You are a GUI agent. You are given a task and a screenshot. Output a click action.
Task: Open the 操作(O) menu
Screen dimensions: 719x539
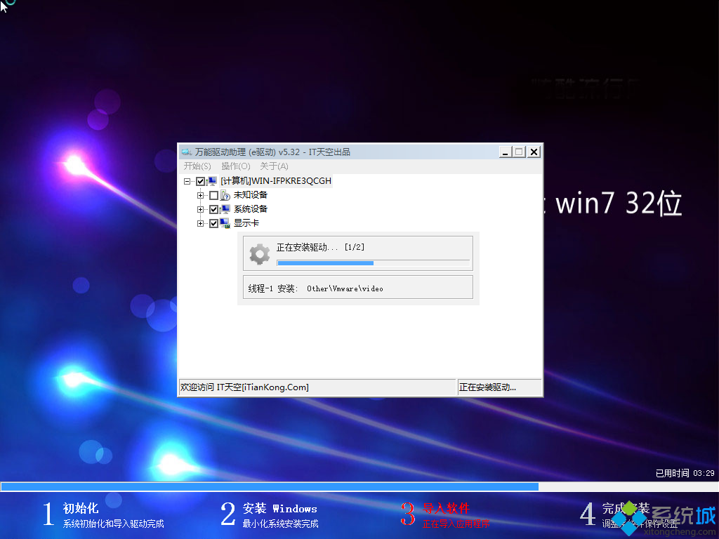tap(235, 166)
